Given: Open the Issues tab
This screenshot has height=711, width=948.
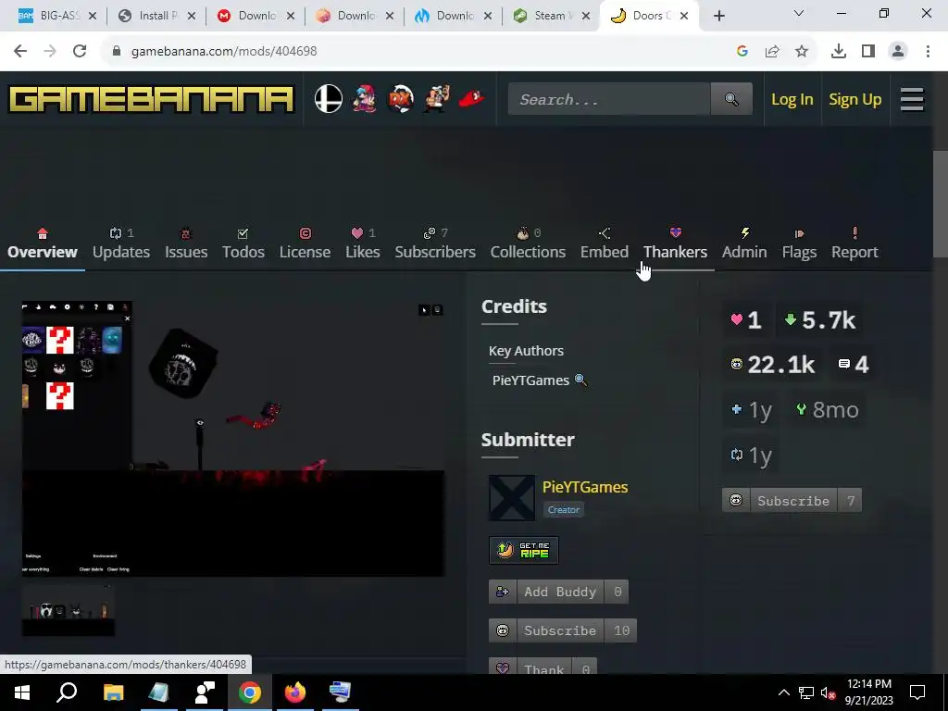Looking at the screenshot, I should click(x=186, y=243).
